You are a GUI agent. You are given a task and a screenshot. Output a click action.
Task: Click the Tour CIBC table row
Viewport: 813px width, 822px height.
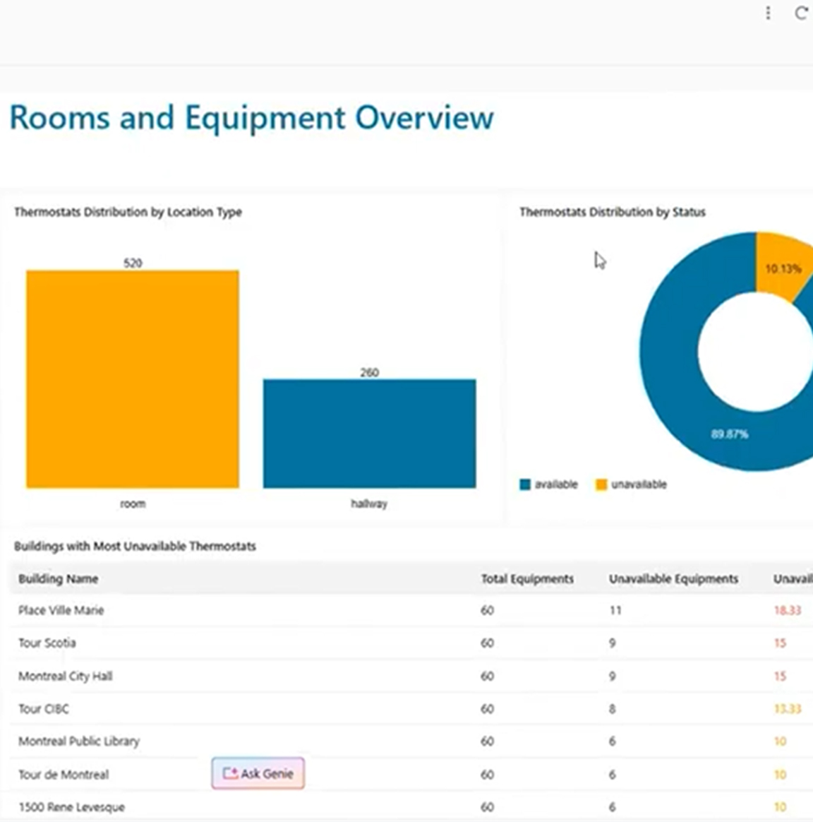(44, 708)
